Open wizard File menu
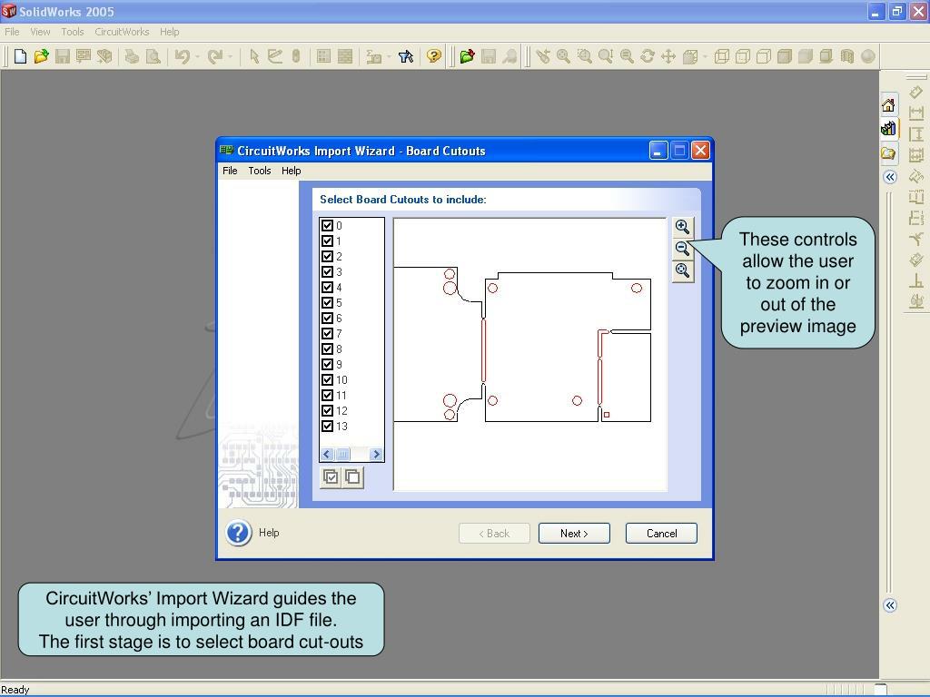 click(x=230, y=171)
